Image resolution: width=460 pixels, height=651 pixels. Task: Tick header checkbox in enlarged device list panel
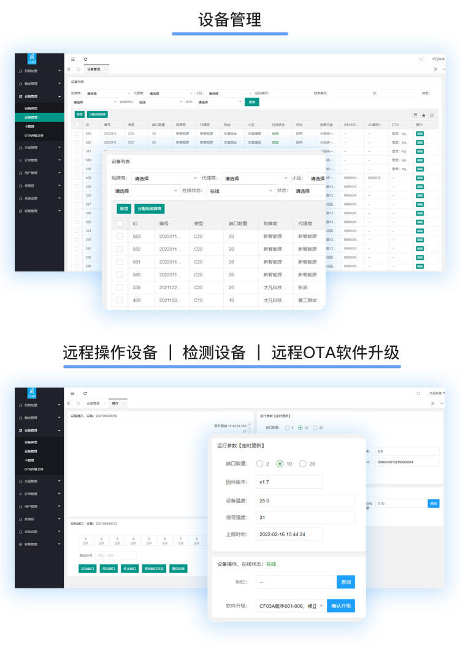click(120, 224)
